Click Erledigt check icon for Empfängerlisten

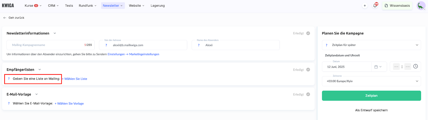coord(308,70)
